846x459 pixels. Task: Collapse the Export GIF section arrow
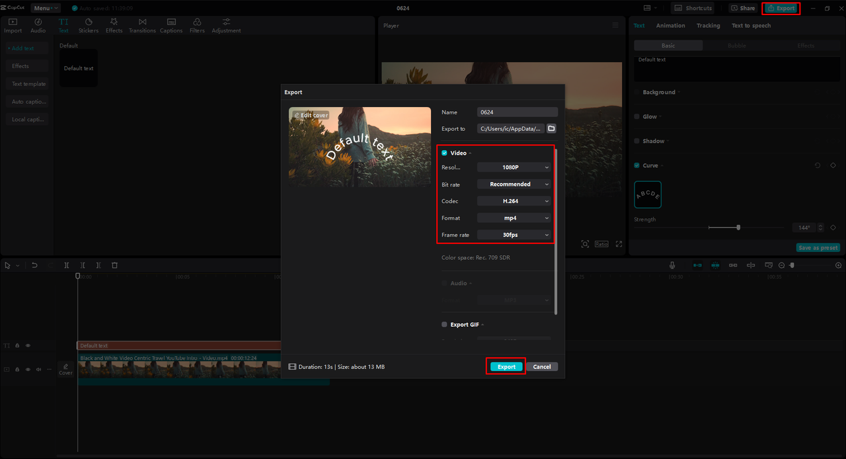[x=482, y=325]
